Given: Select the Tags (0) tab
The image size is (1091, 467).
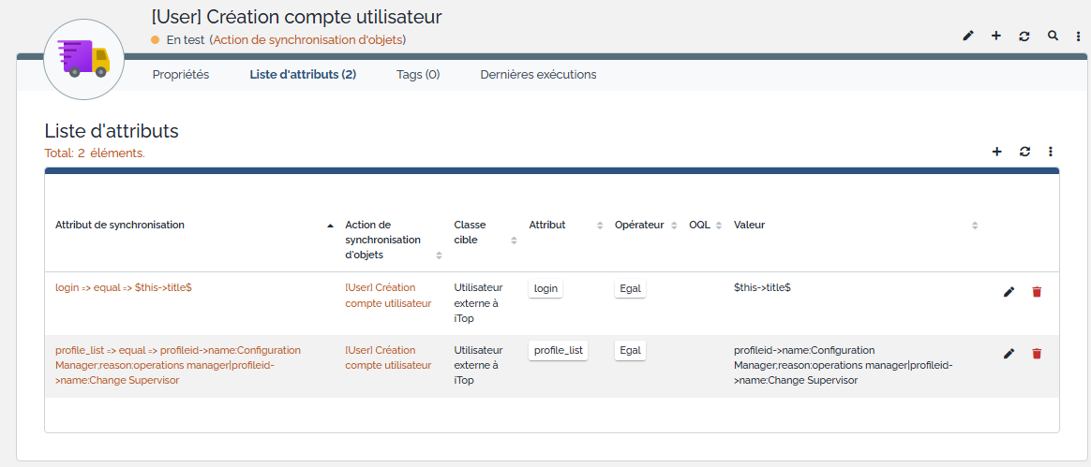Looking at the screenshot, I should [418, 74].
